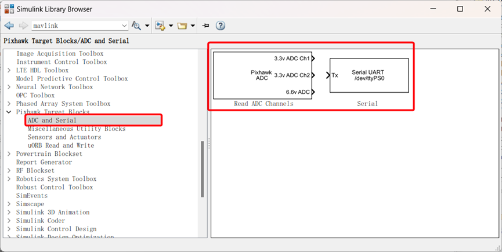Image resolution: width=502 pixels, height=252 pixels.
Task: Click the Simulink Library Browser title icon
Action: coord(9,9)
